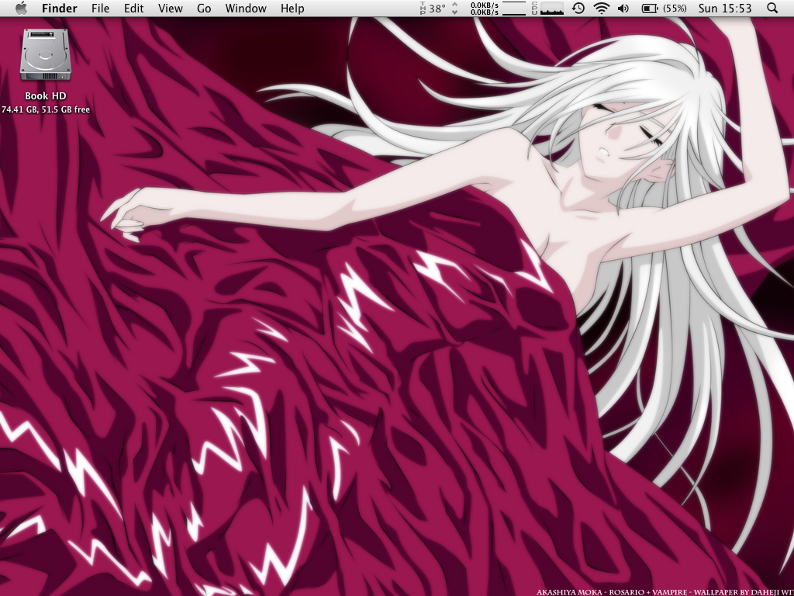Select the Book HD drive icon
This screenshot has height=596, width=794.
pos(45,55)
